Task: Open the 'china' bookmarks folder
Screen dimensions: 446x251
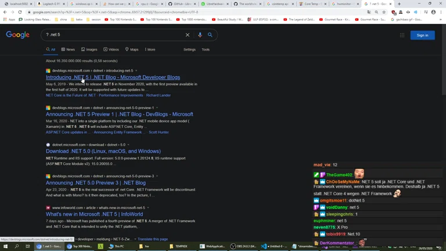Action: [60, 20]
